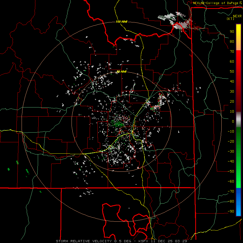
Task: Click the positive 40 knot scale label
Action: 232,81
